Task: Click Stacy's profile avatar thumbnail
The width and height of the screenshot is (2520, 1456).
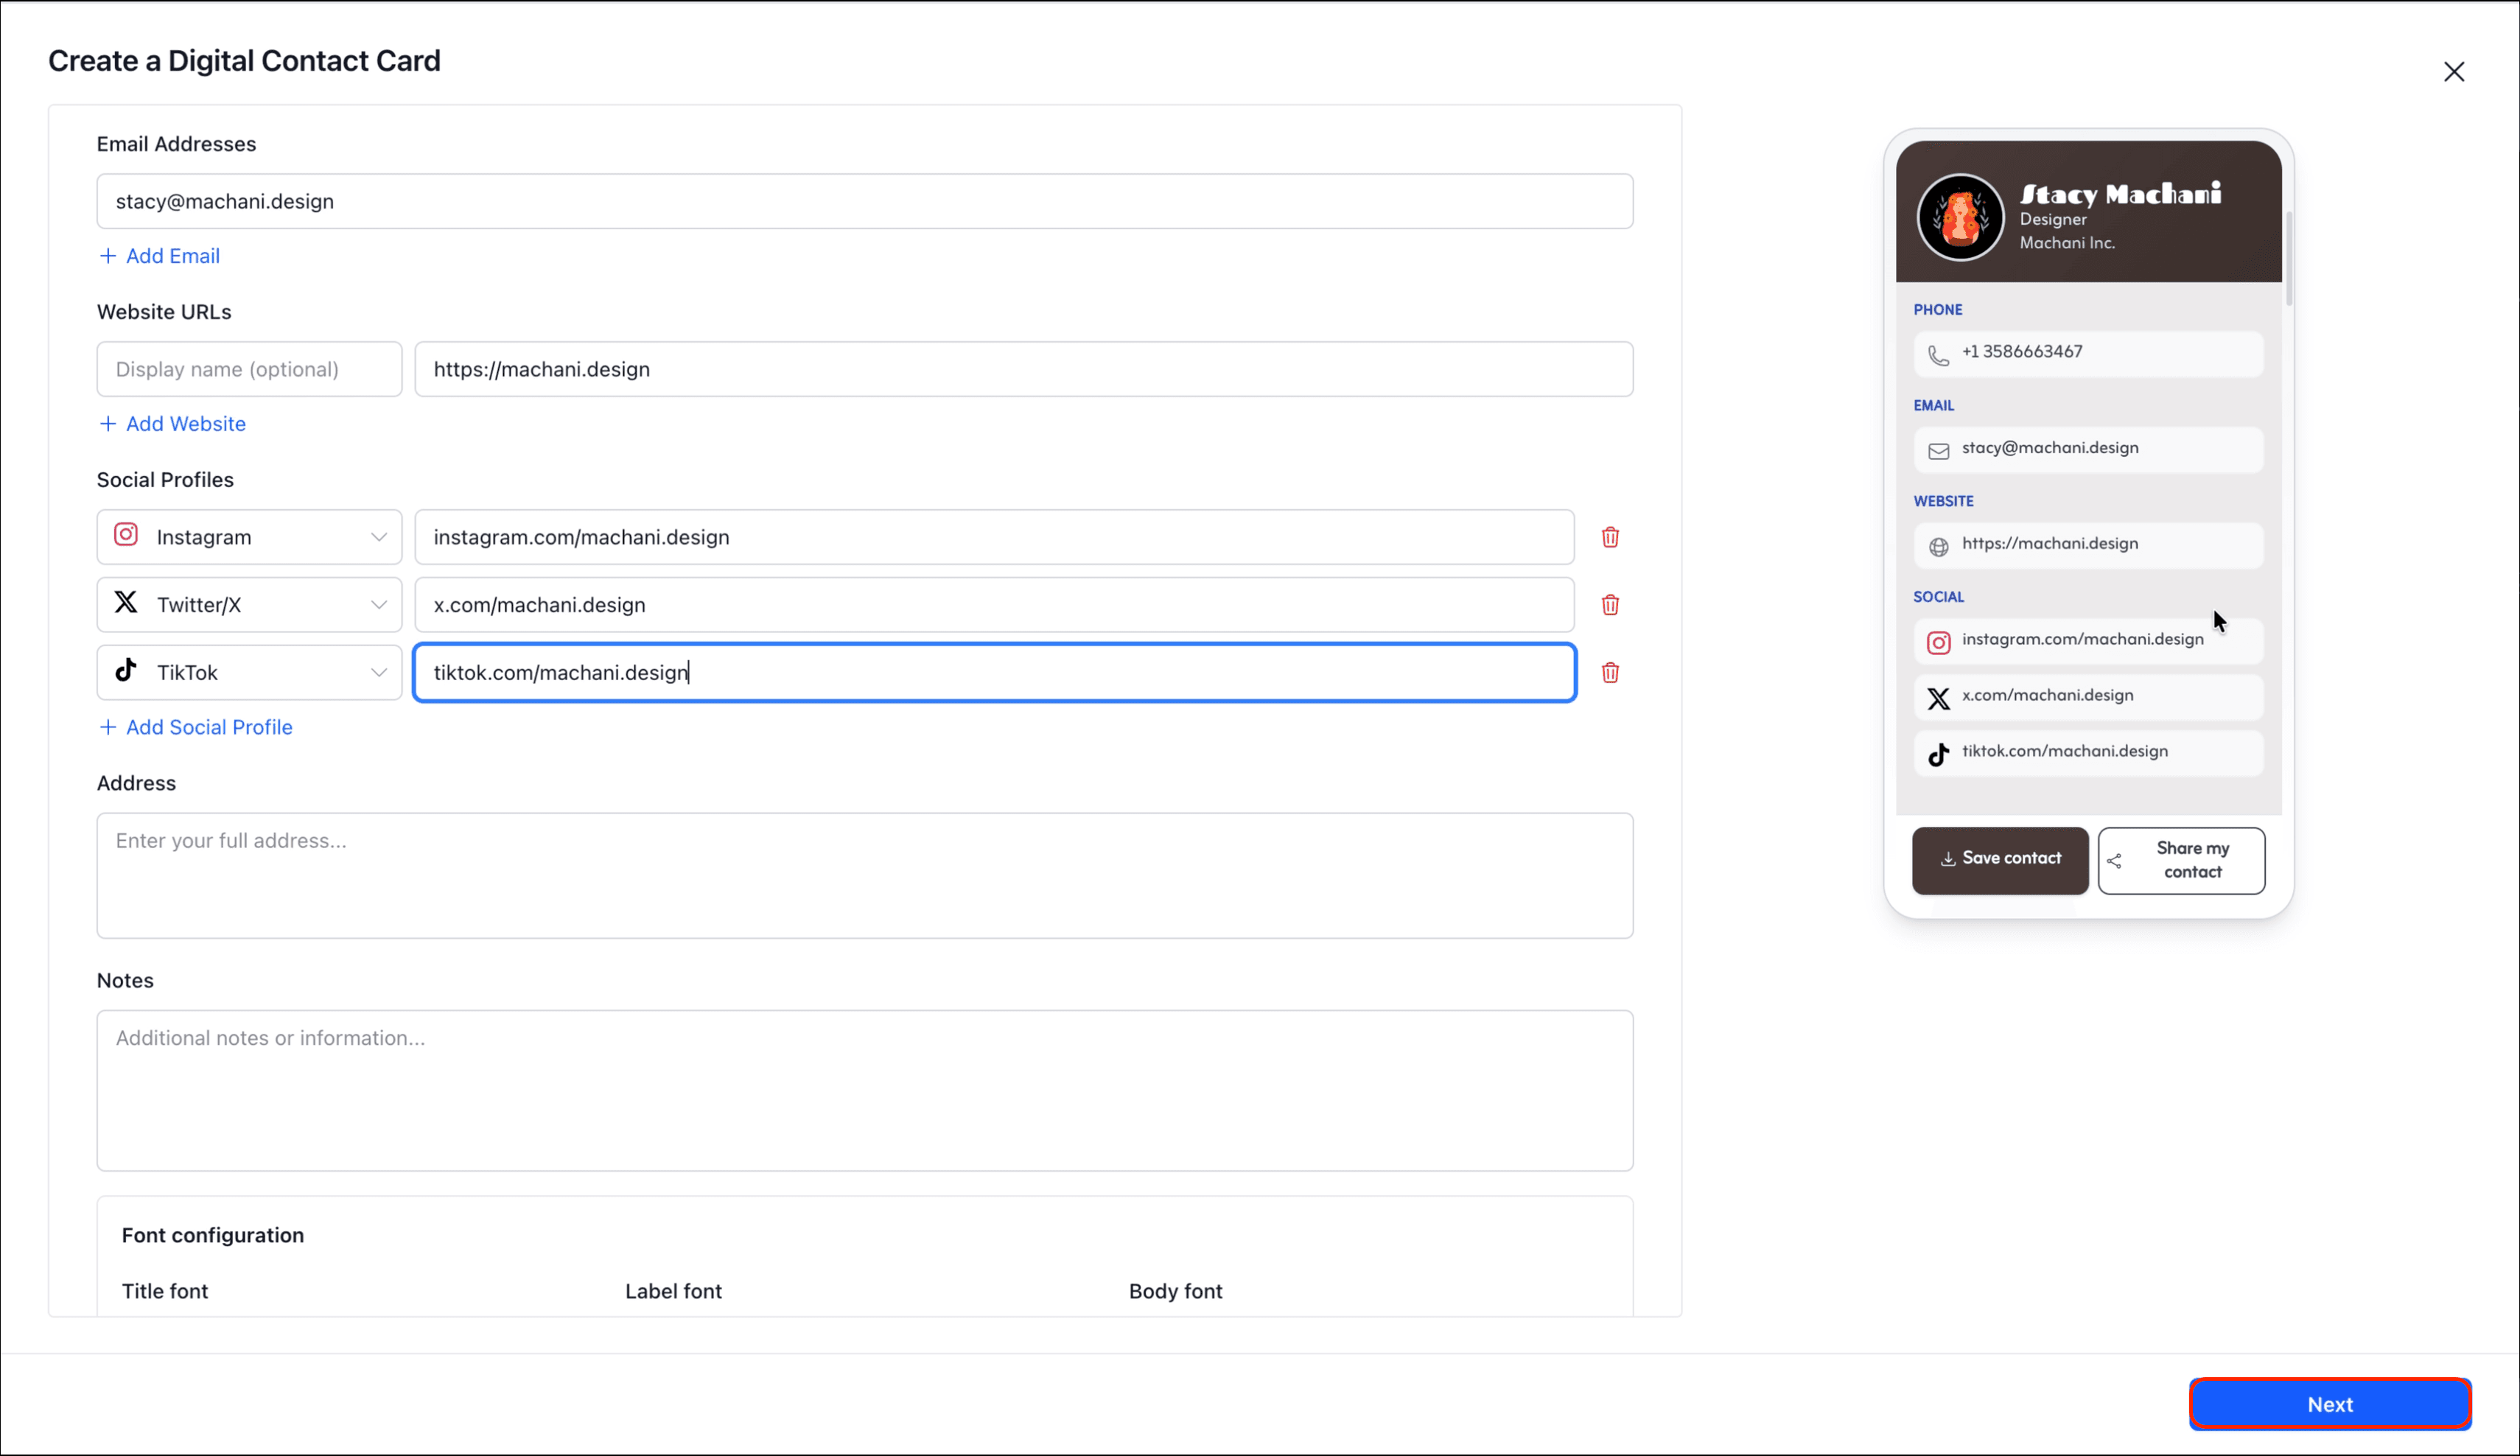Action: tap(1960, 217)
